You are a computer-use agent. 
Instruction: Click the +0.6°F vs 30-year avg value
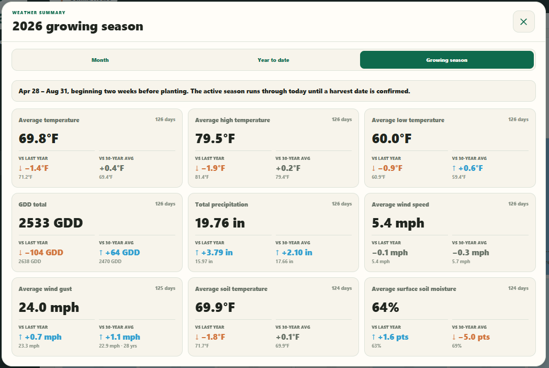pos(467,168)
